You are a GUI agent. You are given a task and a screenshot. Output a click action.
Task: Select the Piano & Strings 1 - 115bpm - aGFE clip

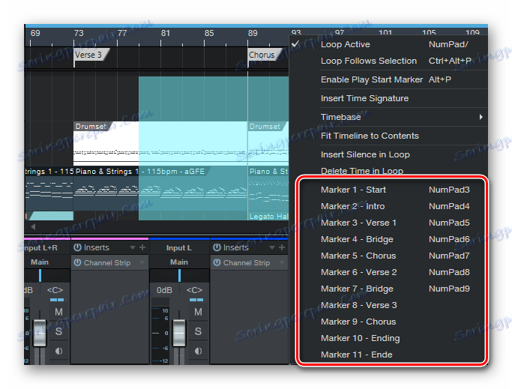point(160,188)
